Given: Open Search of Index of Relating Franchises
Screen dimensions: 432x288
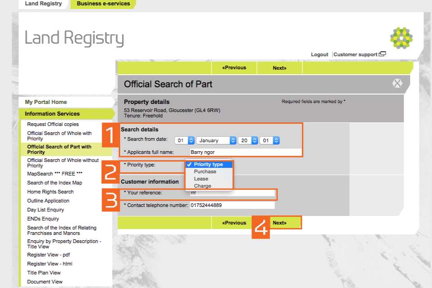Looking at the screenshot, I should pyautogui.click(x=62, y=230).
